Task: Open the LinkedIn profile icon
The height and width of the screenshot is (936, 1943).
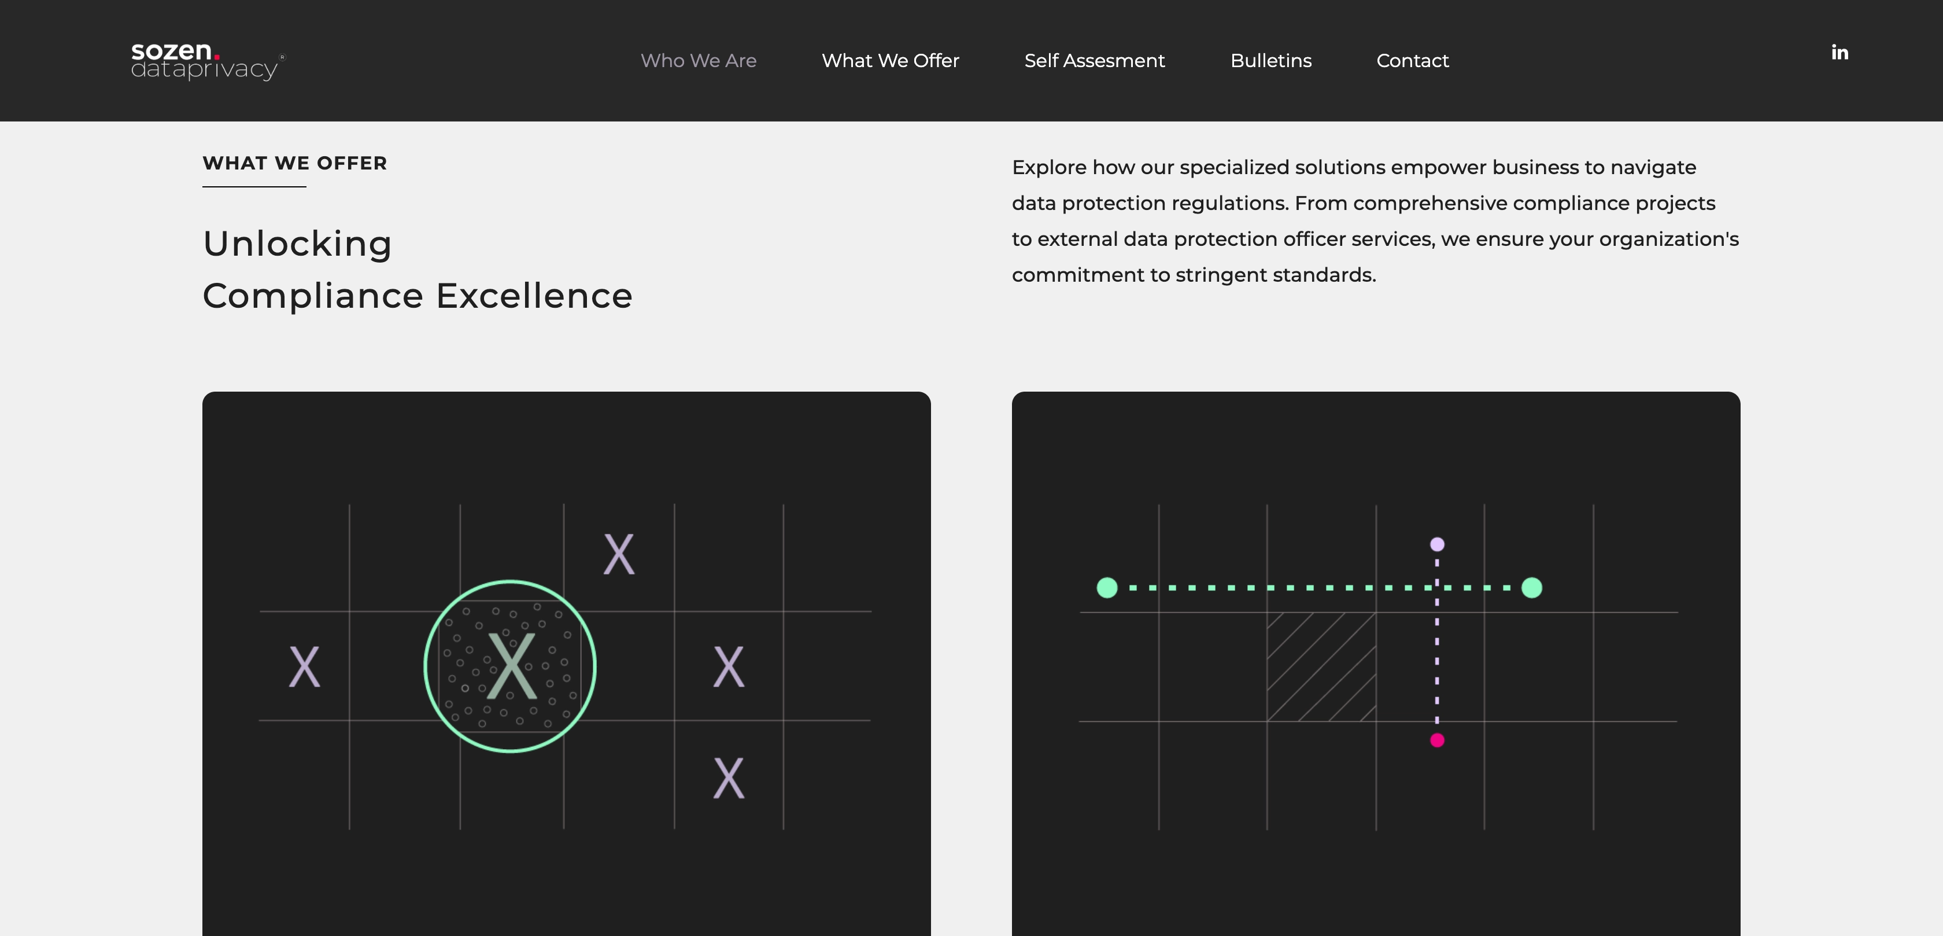Action: (x=1839, y=52)
